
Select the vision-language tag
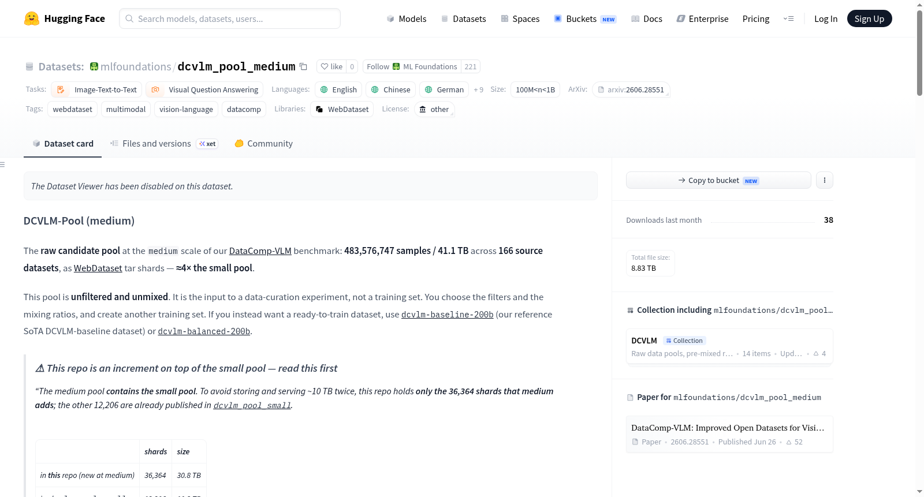[186, 109]
